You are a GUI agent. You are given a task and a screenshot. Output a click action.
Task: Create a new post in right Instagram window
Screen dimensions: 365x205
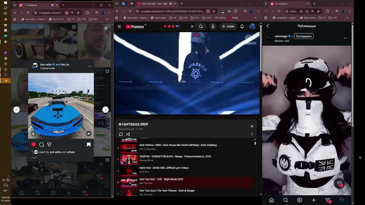[314, 200]
